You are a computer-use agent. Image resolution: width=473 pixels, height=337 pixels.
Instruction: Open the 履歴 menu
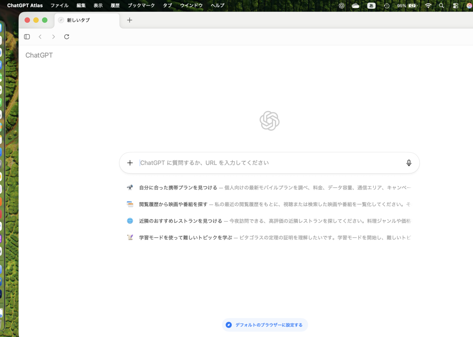click(x=115, y=6)
